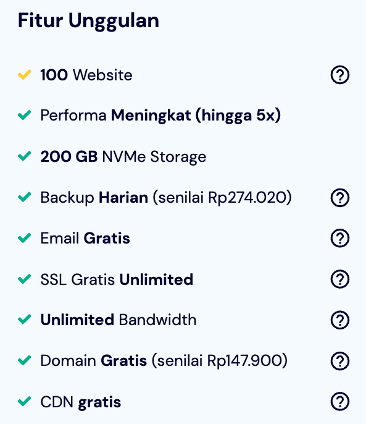Open help tooltip for 100 Website
This screenshot has width=366, height=424.
[x=340, y=75]
